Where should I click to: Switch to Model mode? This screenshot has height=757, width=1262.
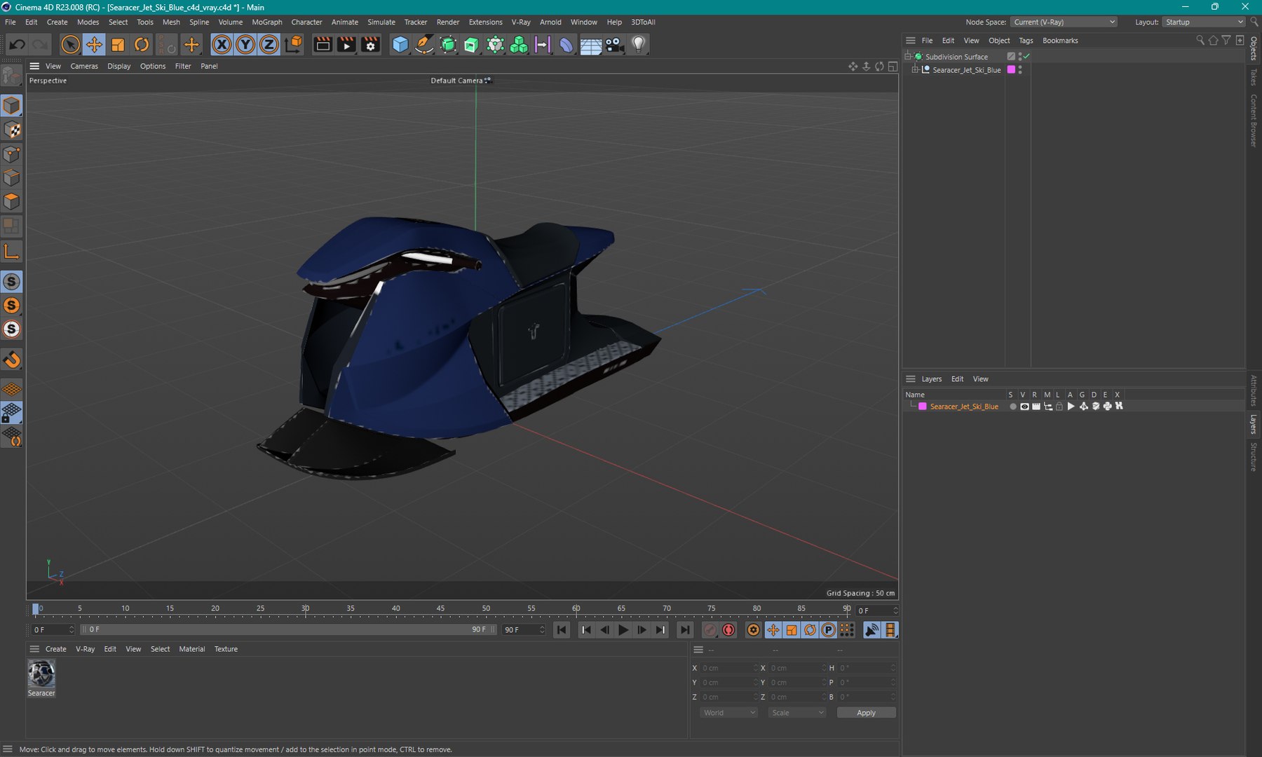coord(12,106)
